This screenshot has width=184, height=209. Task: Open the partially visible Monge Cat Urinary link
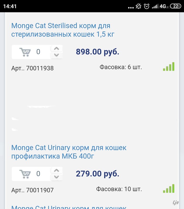[x=69, y=207]
